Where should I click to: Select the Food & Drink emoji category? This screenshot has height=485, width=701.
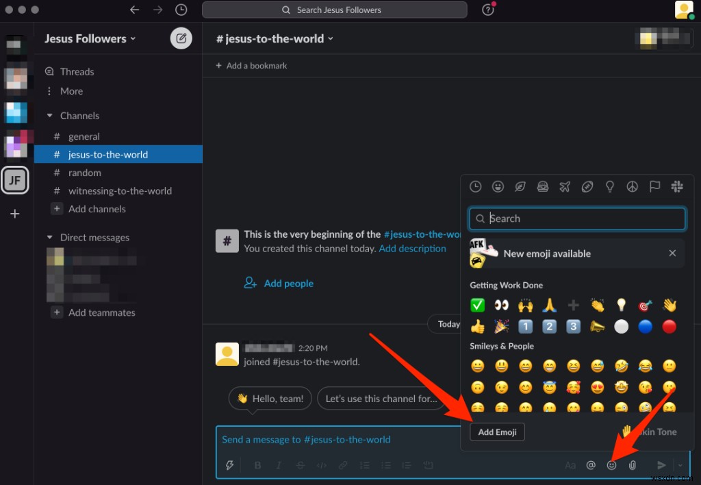(x=542, y=186)
